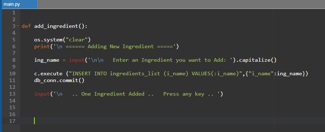The height and width of the screenshot is (132, 325).
Task: Click the empty tab bar area beside main.py
Action: point(181,4)
